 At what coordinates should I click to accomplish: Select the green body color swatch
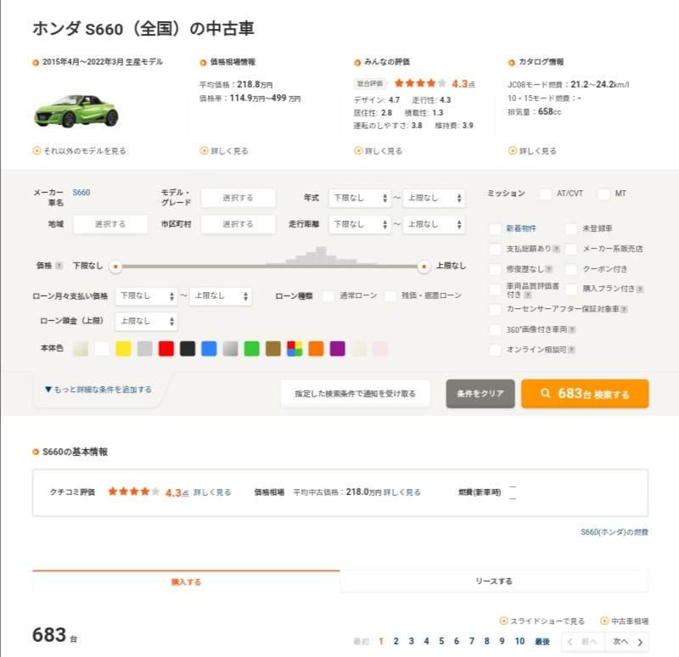pyautogui.click(x=251, y=349)
